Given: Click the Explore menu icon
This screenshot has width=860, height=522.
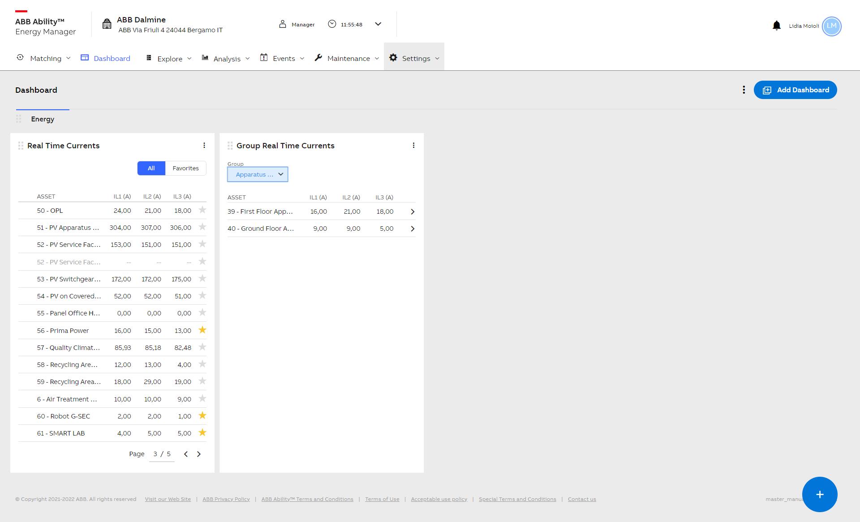Looking at the screenshot, I should click(x=149, y=58).
